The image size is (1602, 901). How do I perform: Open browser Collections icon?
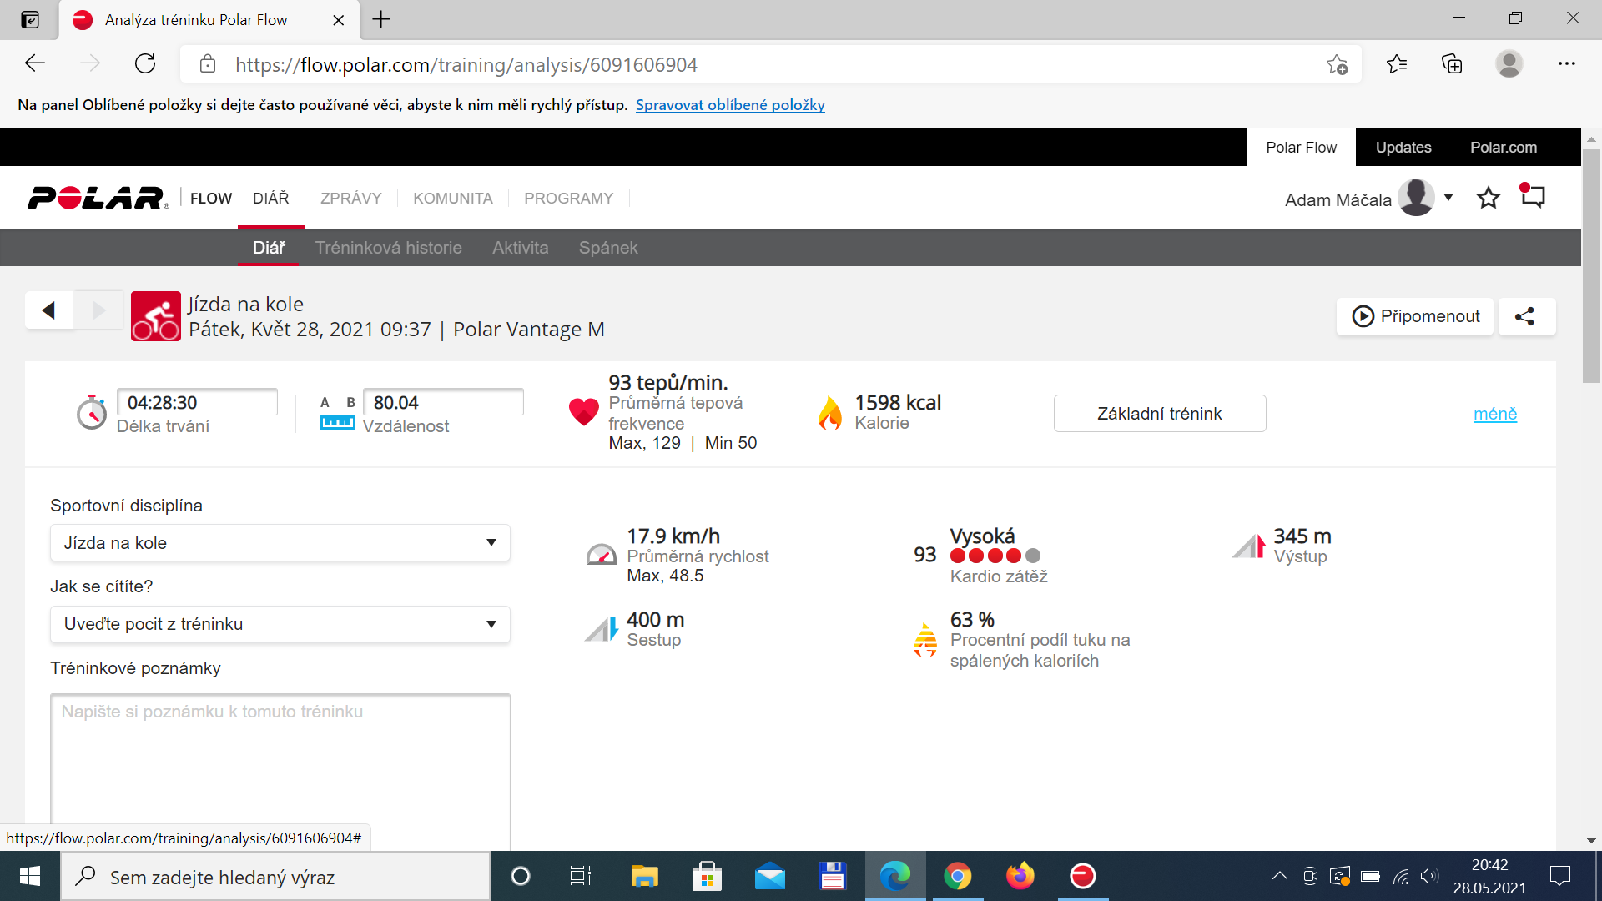click(1452, 64)
